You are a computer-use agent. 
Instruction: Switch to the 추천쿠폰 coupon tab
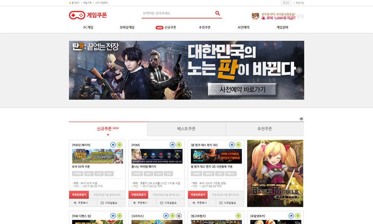[264, 129]
